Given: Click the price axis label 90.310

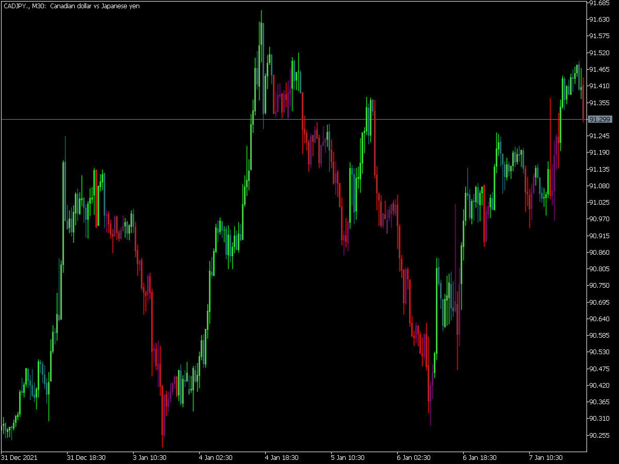Looking at the screenshot, I should click(x=598, y=419).
